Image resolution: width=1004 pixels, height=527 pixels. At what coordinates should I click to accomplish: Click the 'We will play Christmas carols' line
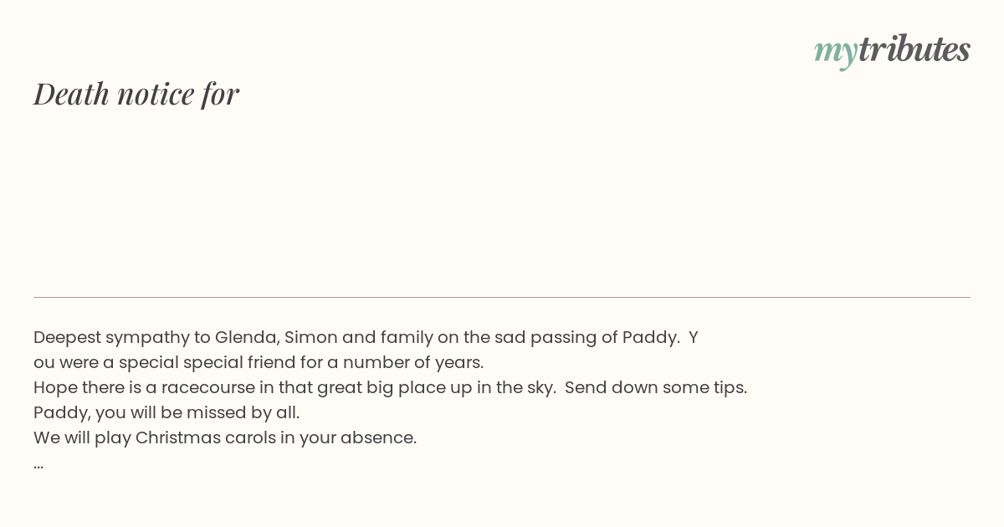tap(225, 437)
